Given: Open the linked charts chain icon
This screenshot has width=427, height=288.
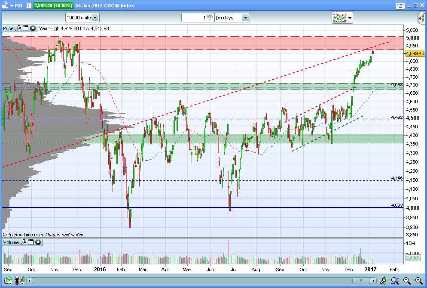Looking at the screenshot, I should point(19,280).
